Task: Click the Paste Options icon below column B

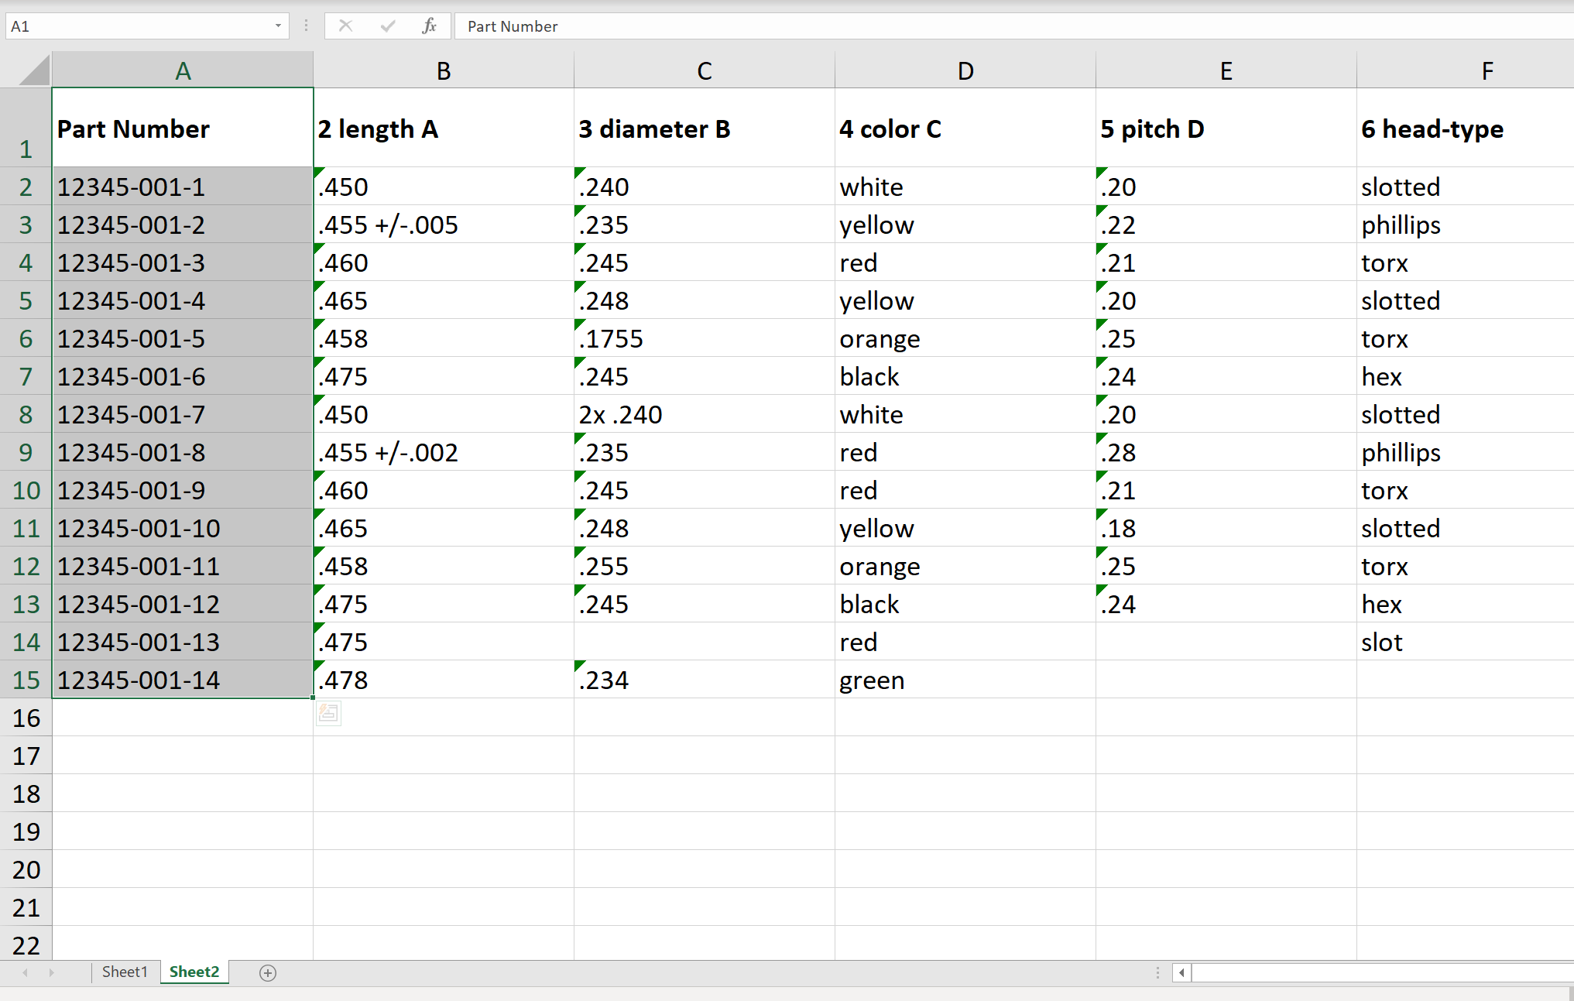Action: click(x=328, y=713)
